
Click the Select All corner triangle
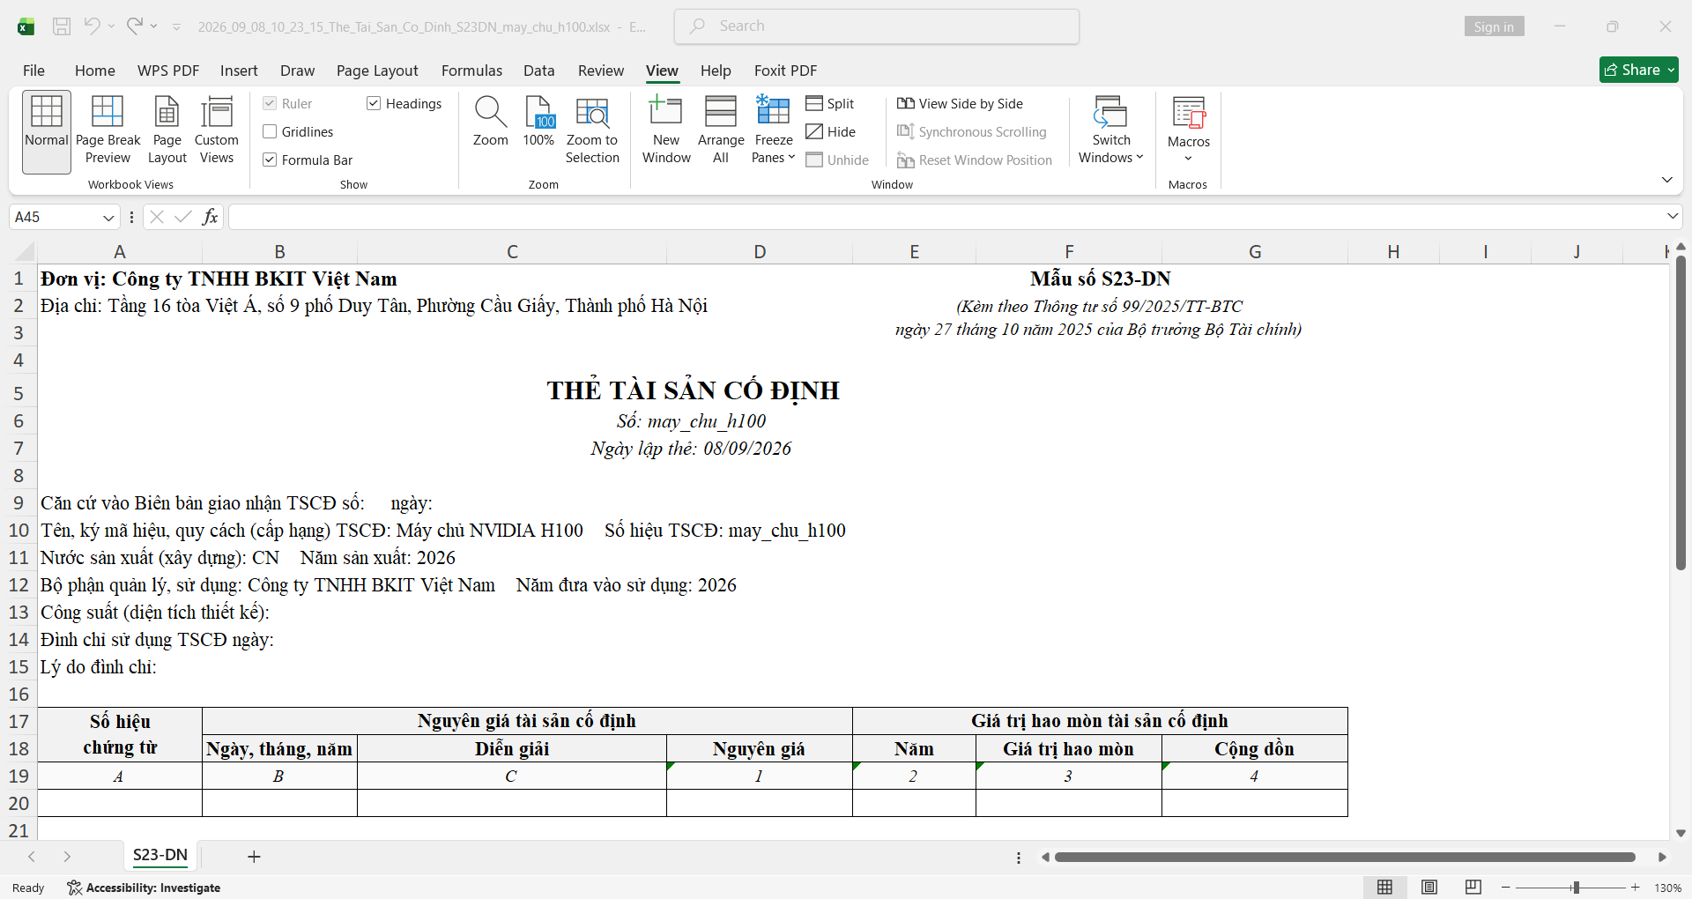coord(25,252)
